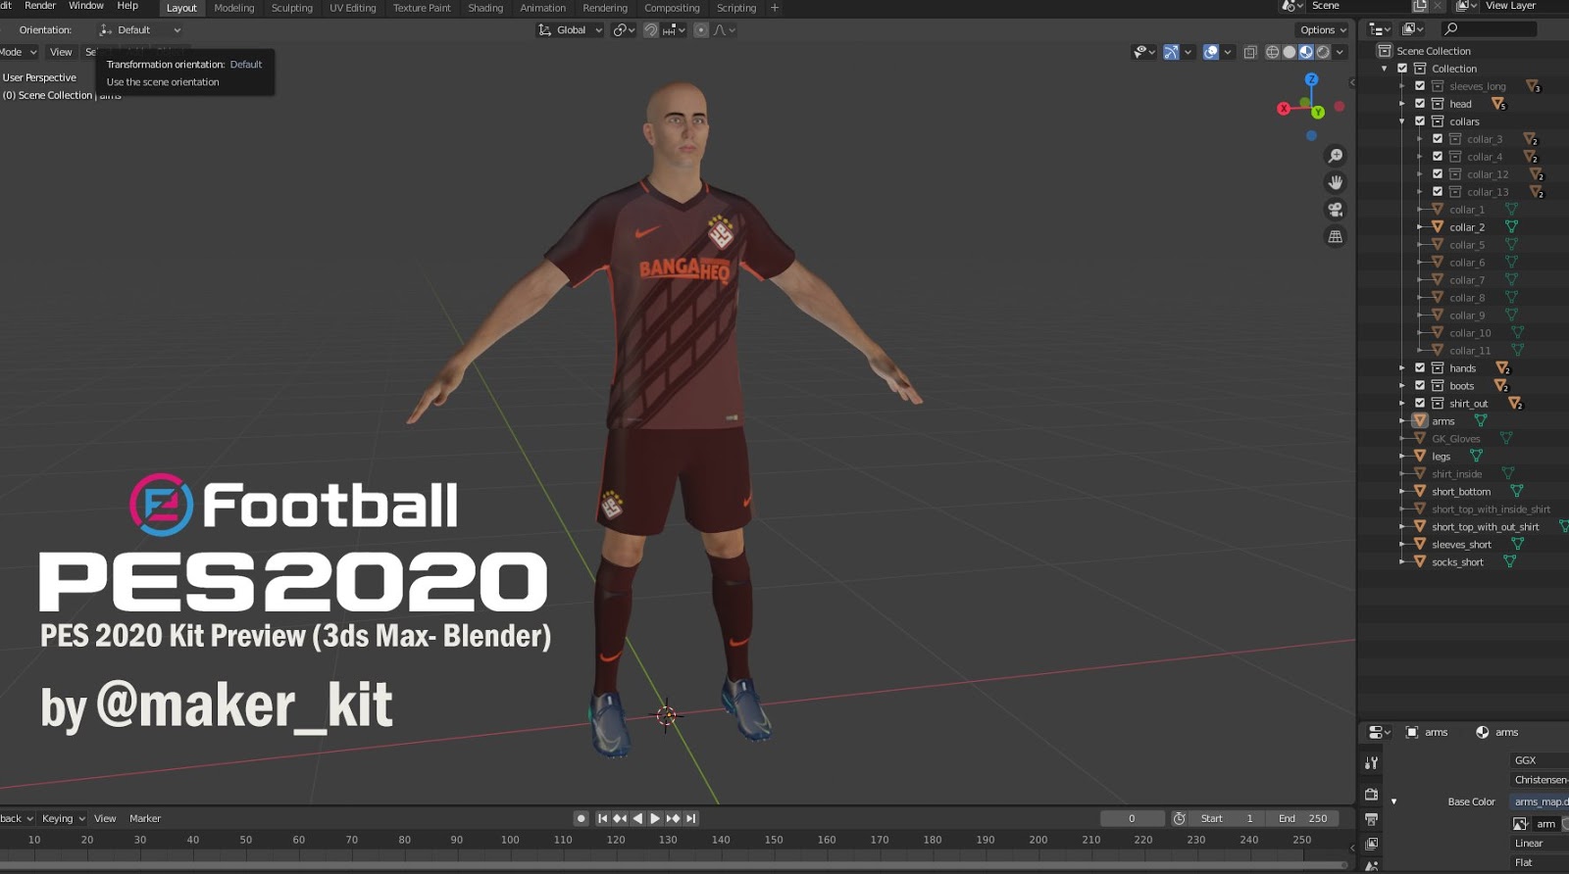This screenshot has width=1569, height=874.
Task: Open Active Tool properties tab
Action: point(1371,762)
